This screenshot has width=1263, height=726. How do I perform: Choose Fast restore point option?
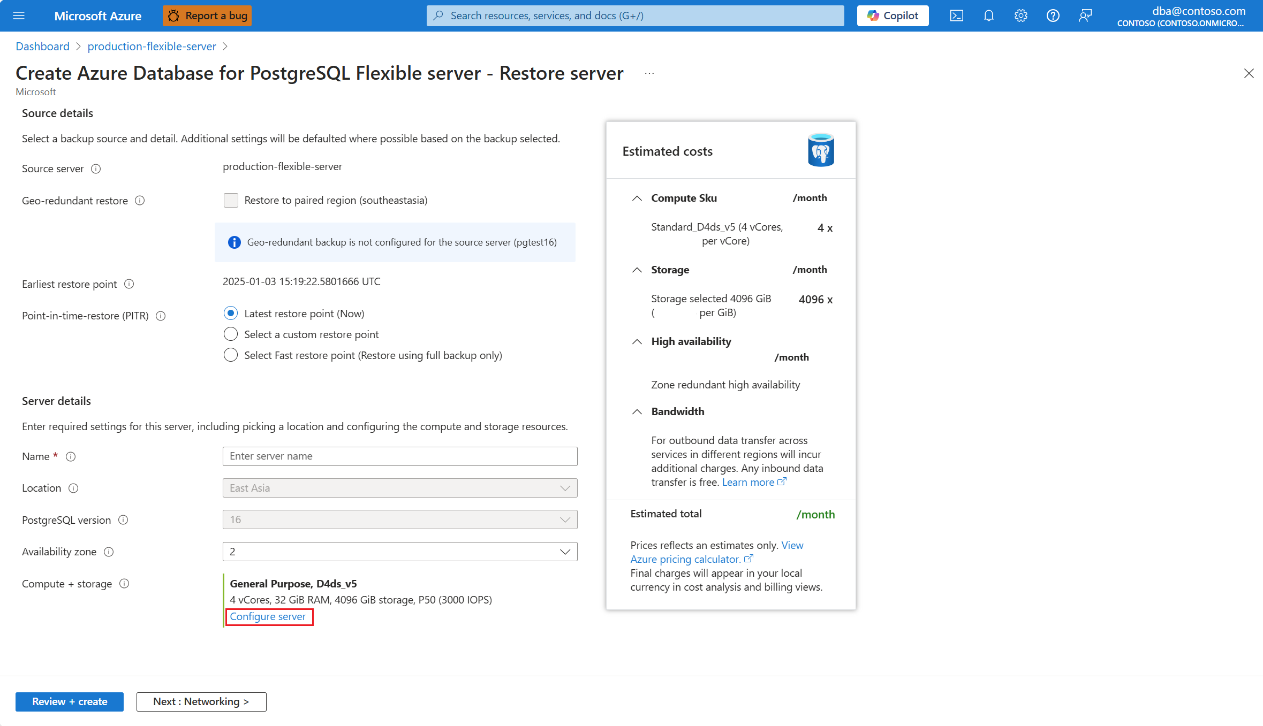pos(231,355)
